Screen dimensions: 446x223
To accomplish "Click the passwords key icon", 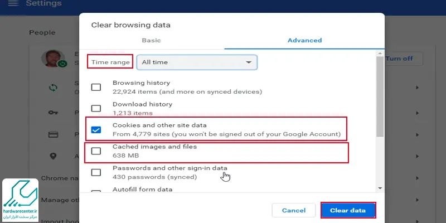I will click(54, 112).
